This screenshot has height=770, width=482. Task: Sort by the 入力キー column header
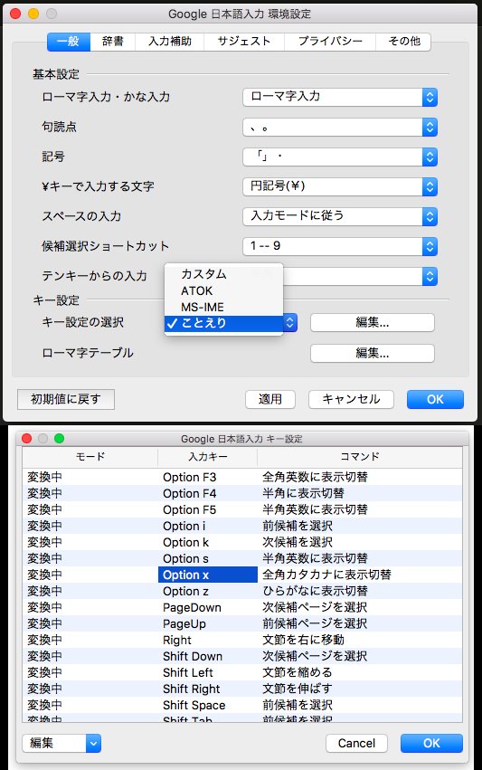point(208,456)
